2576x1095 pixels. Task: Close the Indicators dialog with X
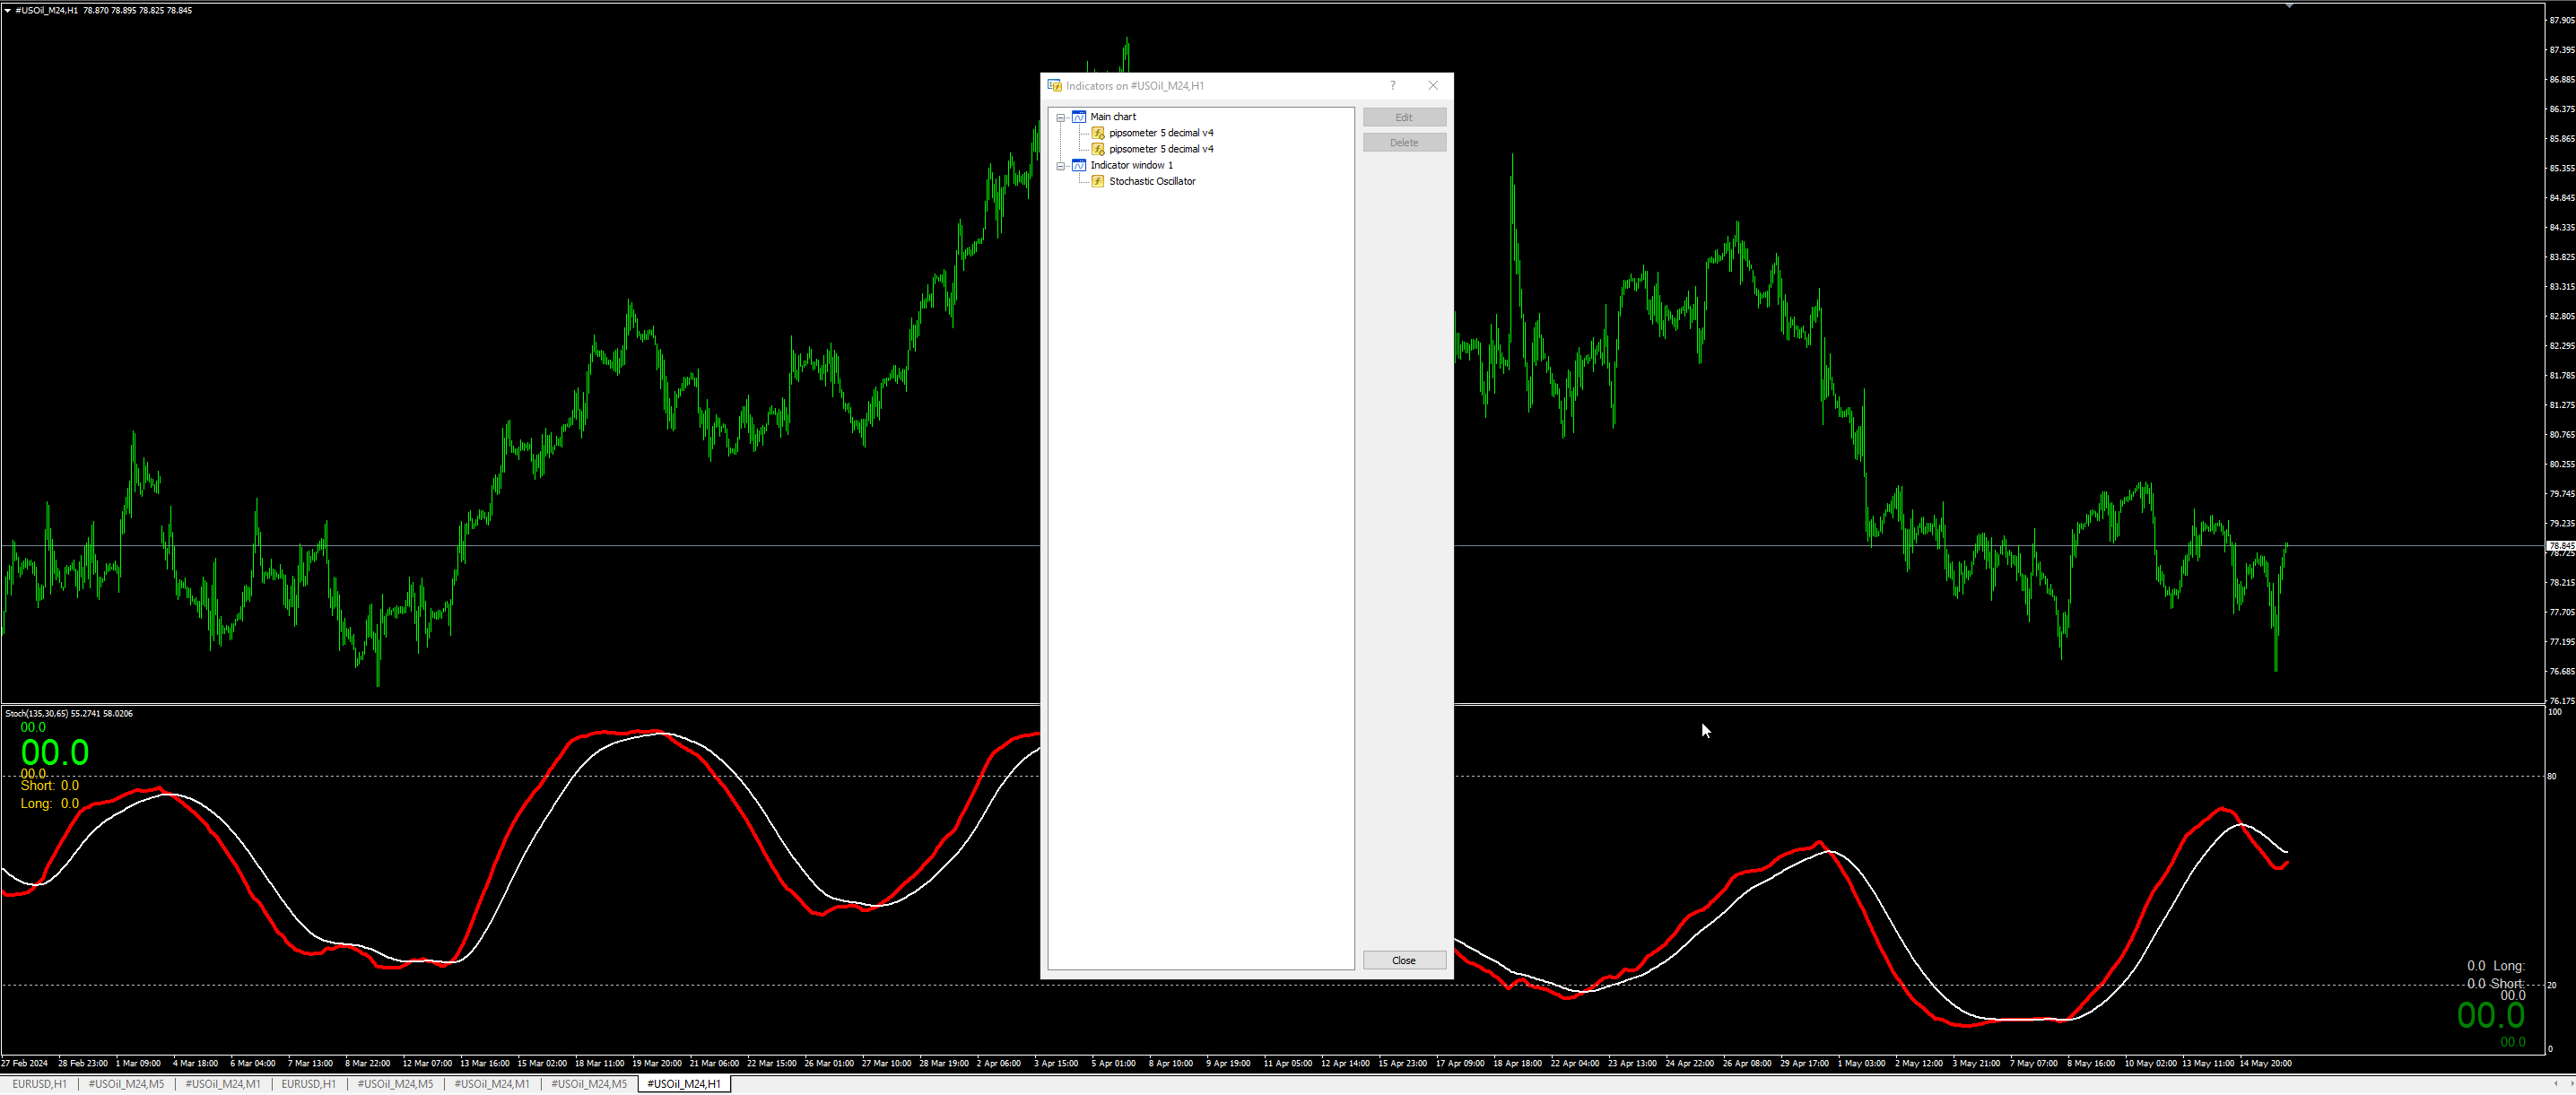1433,86
